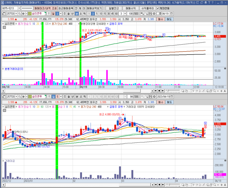Expand the lower stock code 257720 dropdown

pyautogui.click(x=17, y=97)
